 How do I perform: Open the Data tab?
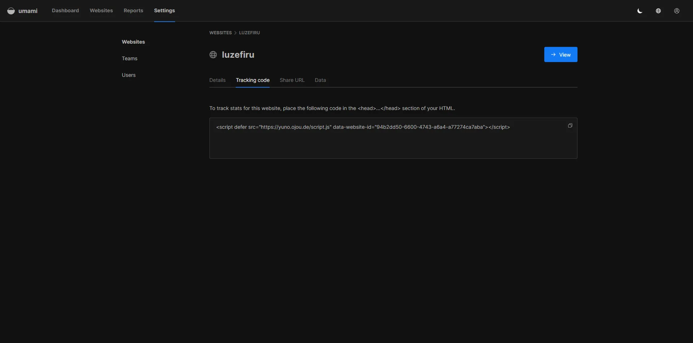[320, 80]
